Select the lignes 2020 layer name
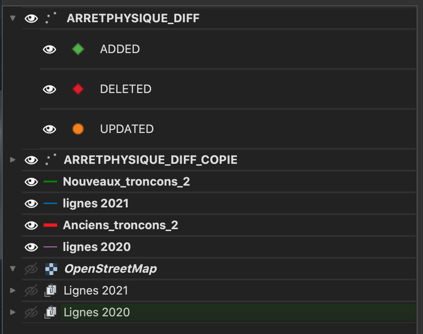The height and width of the screenshot is (334, 423). [97, 247]
